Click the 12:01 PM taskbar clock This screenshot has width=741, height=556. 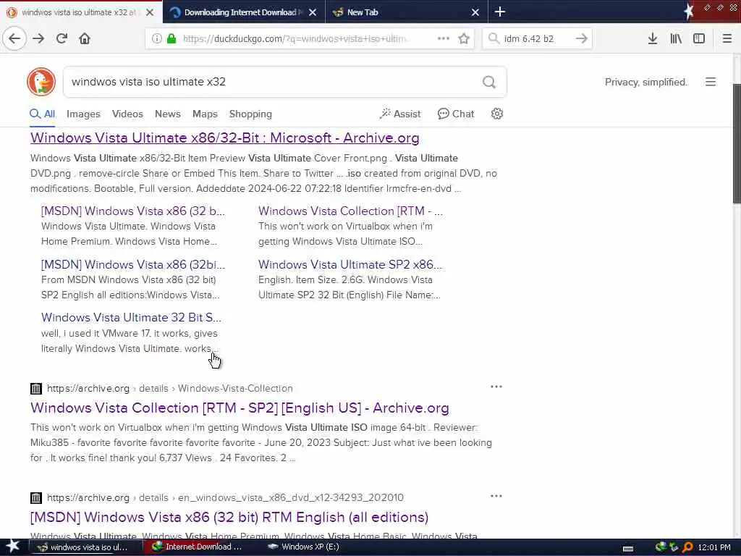(x=714, y=547)
